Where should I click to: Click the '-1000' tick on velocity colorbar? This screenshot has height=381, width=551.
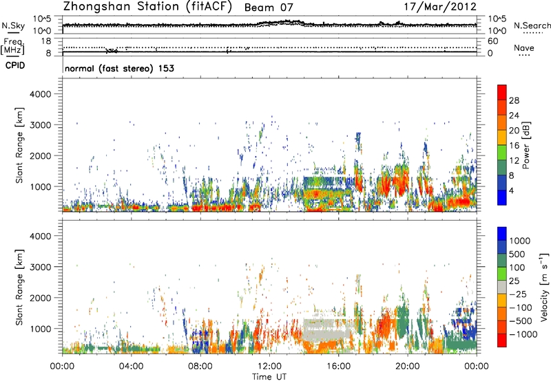click(523, 334)
